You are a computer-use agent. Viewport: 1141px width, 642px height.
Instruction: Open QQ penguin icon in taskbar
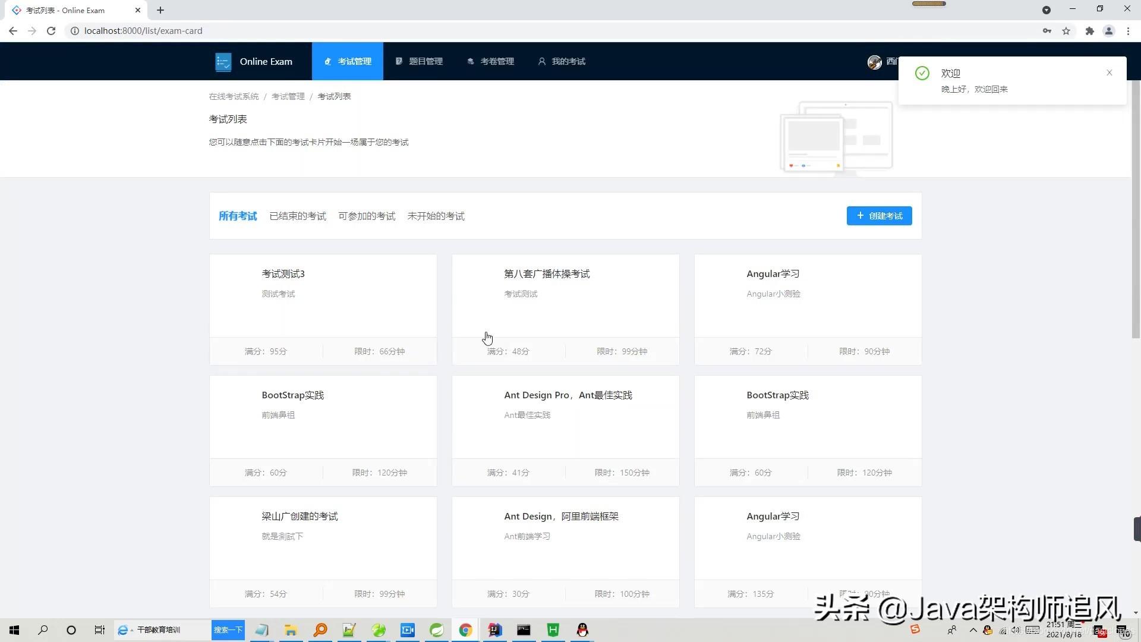582,630
